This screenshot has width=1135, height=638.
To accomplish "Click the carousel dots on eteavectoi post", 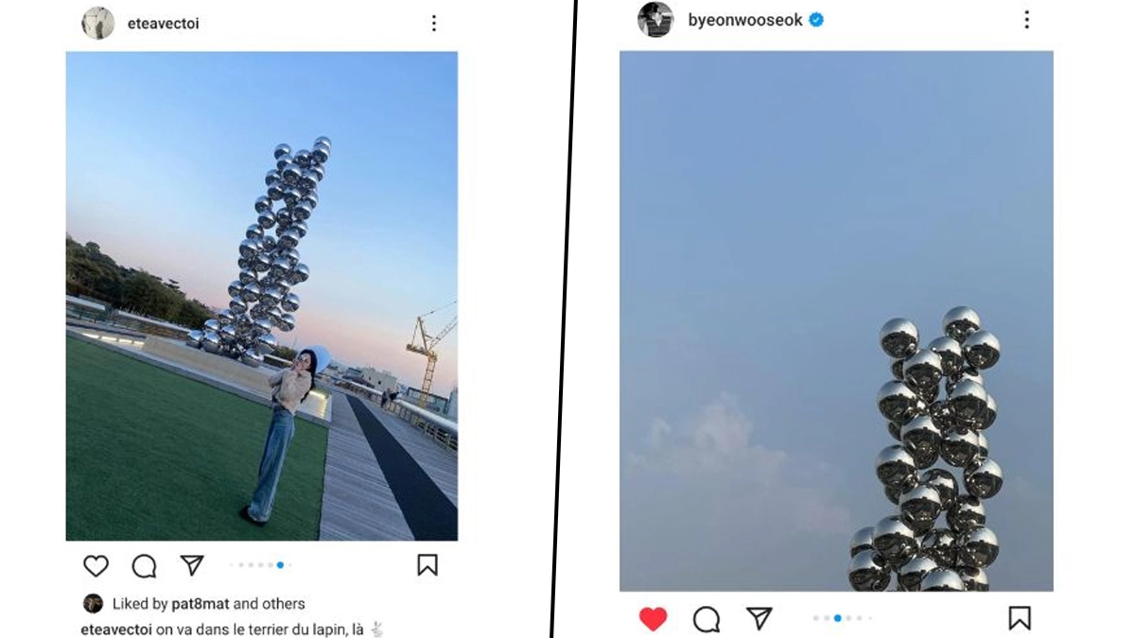I will click(x=260, y=565).
